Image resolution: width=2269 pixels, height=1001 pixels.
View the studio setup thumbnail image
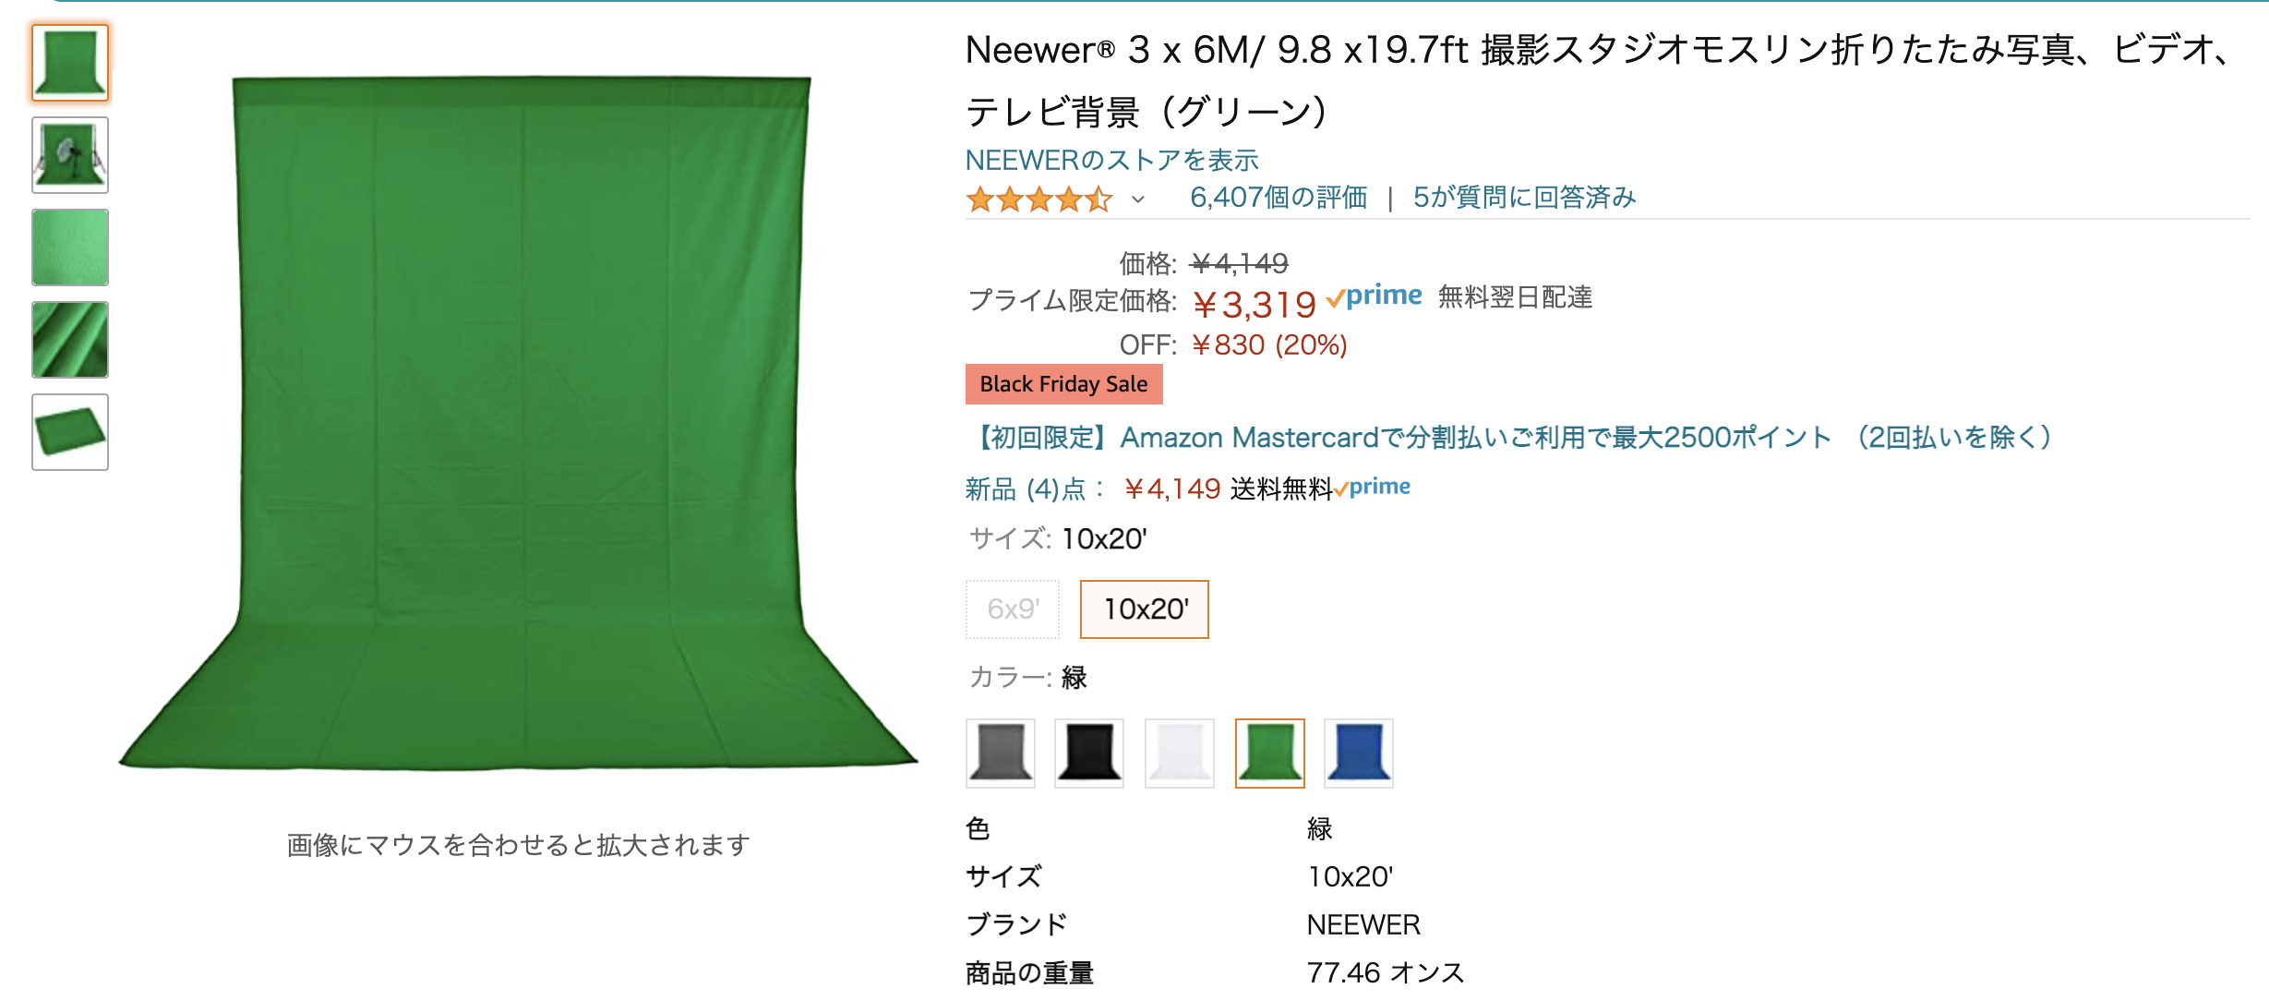coord(70,155)
